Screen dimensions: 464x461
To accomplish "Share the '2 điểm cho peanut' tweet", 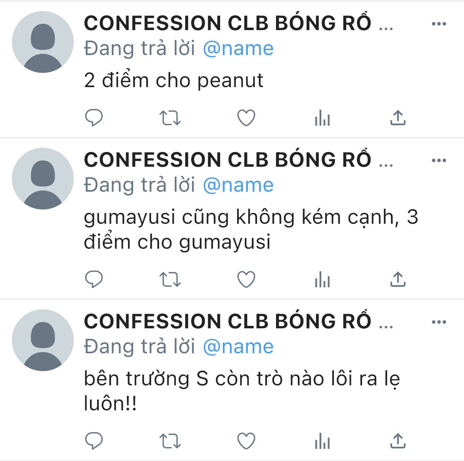I will pos(398,118).
